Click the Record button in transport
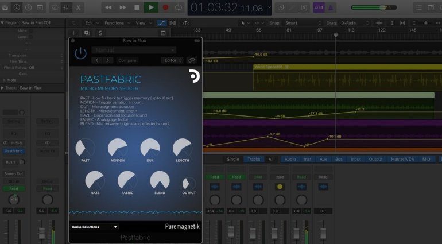Image resolution: width=442 pixels, height=244 pixels. coord(165,7)
